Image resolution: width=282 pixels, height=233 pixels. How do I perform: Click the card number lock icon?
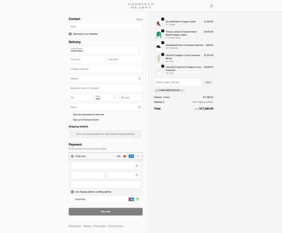coord(137,166)
